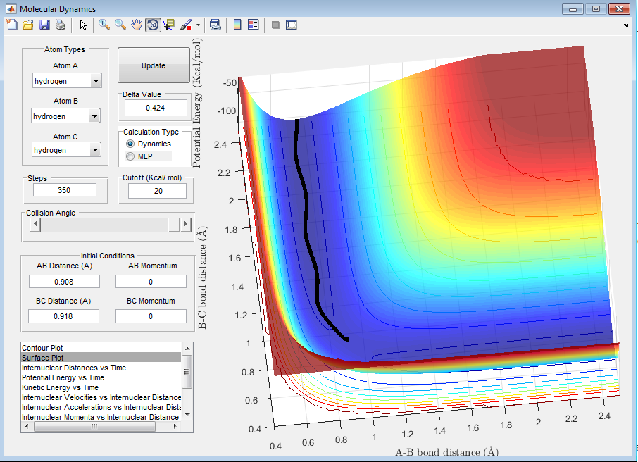Screen dimensions: 638x462
Task: Select the Zoom In magnifier tool
Action: tap(104, 25)
